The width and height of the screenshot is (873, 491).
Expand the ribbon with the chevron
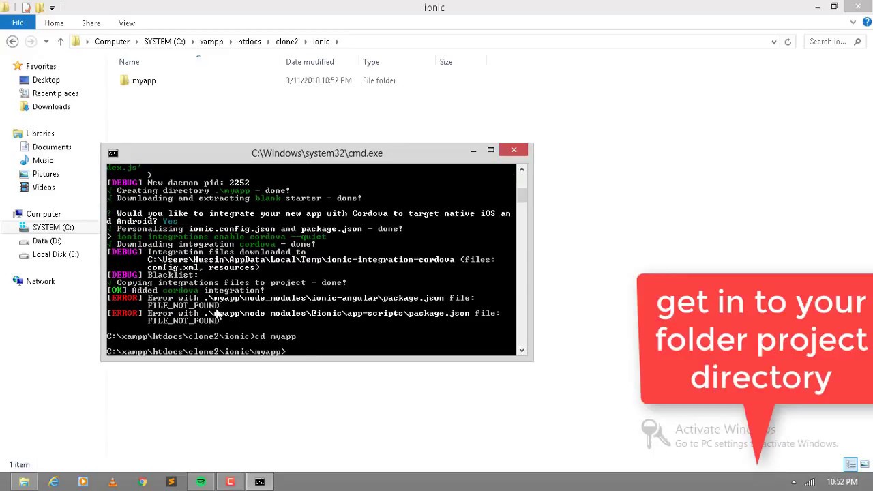coord(853,23)
